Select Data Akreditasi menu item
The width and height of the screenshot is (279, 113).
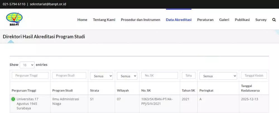(179, 20)
